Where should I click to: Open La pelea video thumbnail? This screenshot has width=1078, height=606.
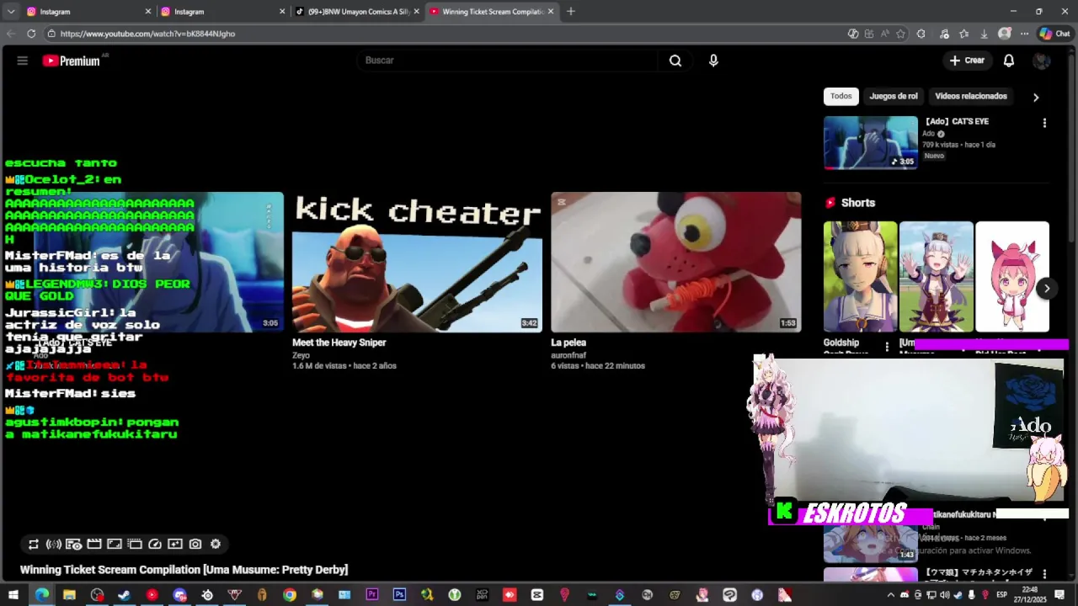coord(676,262)
